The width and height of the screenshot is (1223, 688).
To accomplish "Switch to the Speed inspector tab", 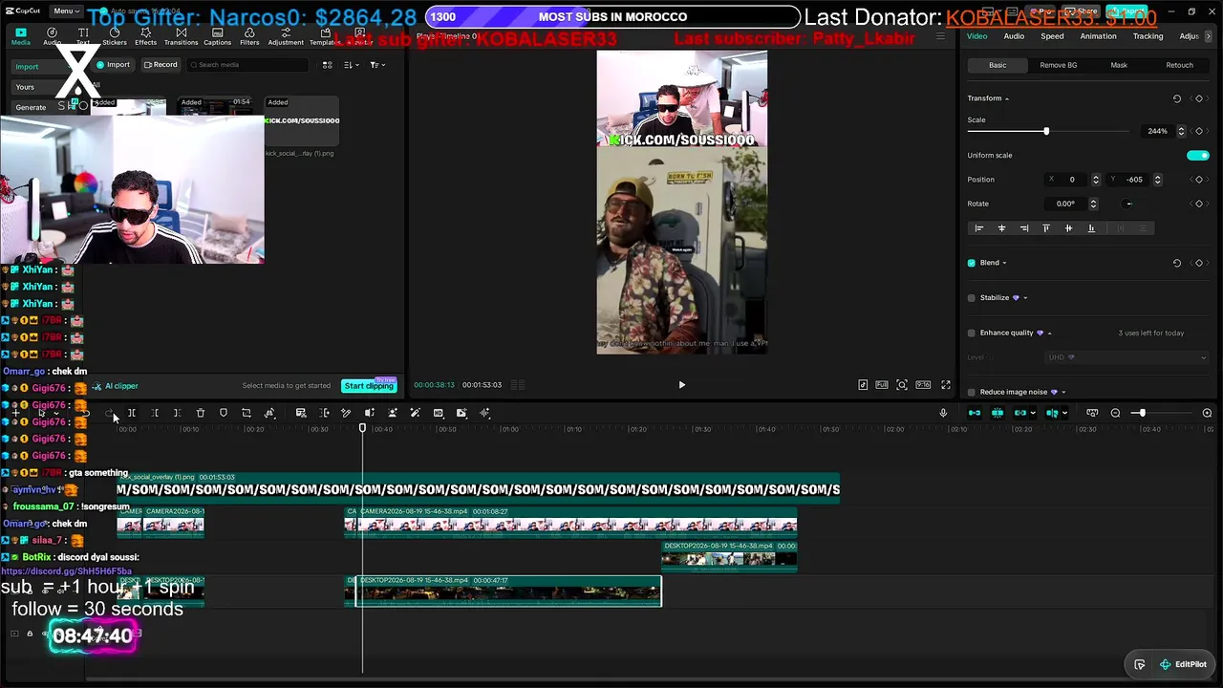I will 1052,36.
